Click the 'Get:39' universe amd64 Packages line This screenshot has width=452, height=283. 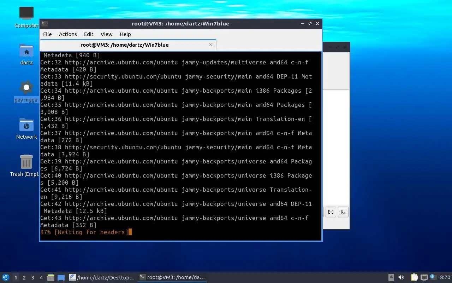176,161
